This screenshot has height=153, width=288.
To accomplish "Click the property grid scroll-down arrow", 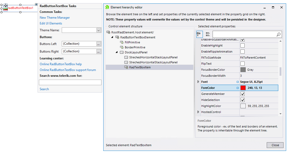I will click(280, 114).
